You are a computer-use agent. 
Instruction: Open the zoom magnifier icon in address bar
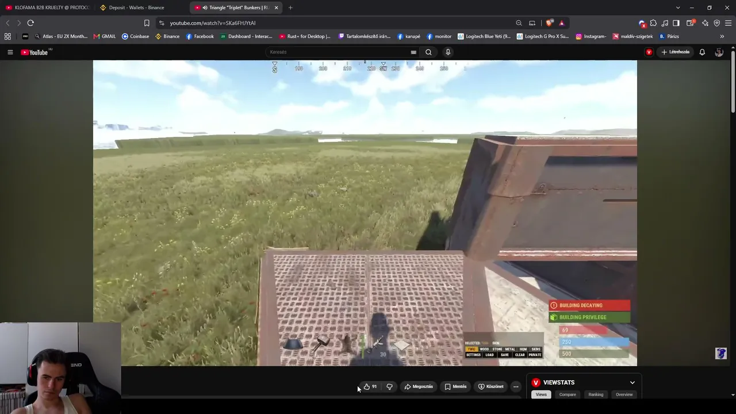pos(519,23)
